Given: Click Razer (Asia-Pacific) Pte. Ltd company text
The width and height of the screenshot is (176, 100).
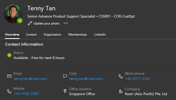Looking at the screenshot, I should (x=146, y=94).
